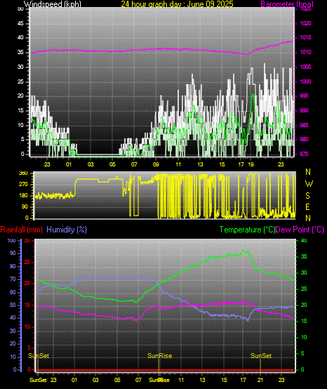Click the 'S' compass direction label

click(x=307, y=196)
